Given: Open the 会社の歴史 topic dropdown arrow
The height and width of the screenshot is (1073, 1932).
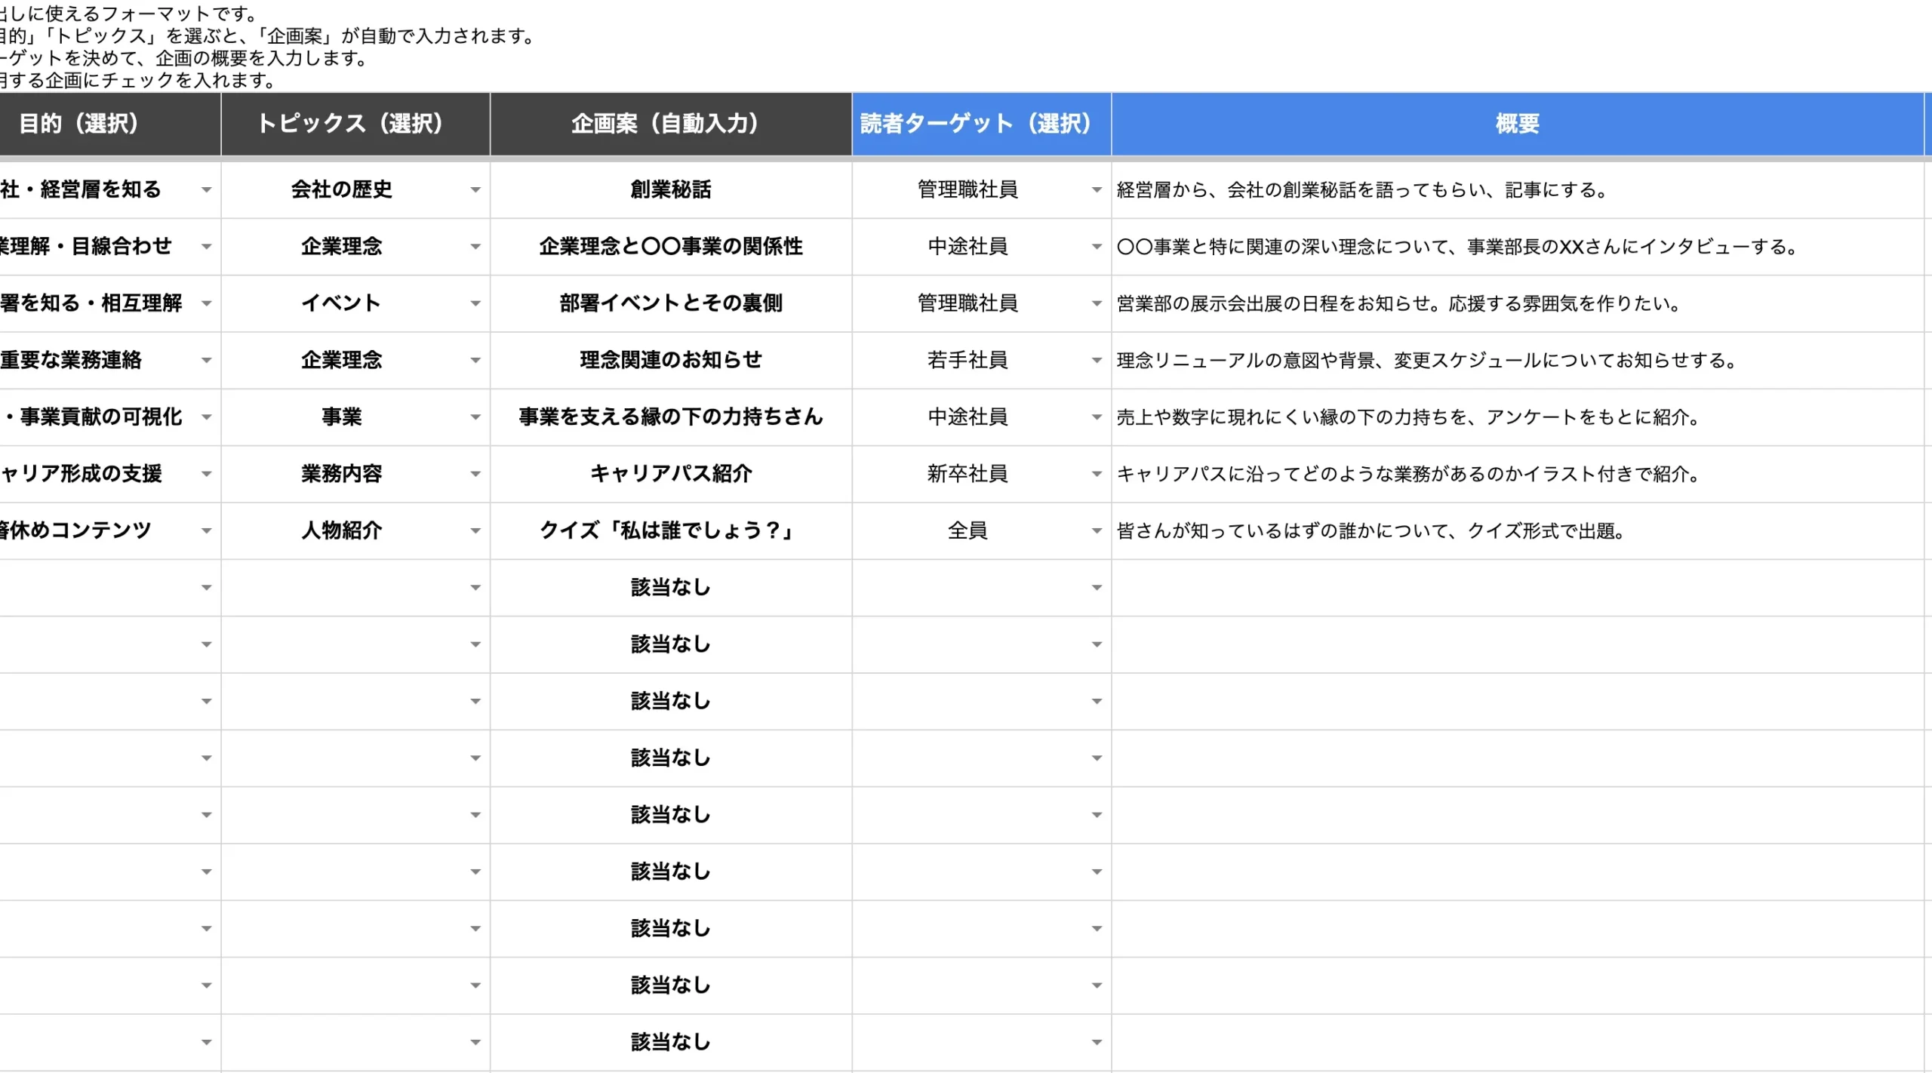Looking at the screenshot, I should pyautogui.click(x=475, y=190).
